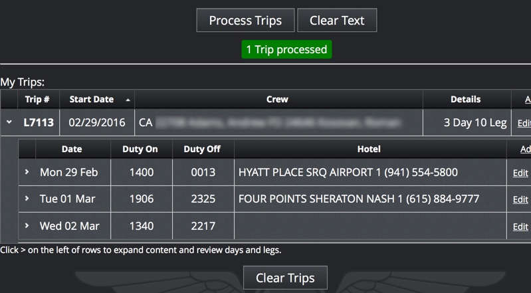
Task: Select the Details column header
Action: [467, 99]
